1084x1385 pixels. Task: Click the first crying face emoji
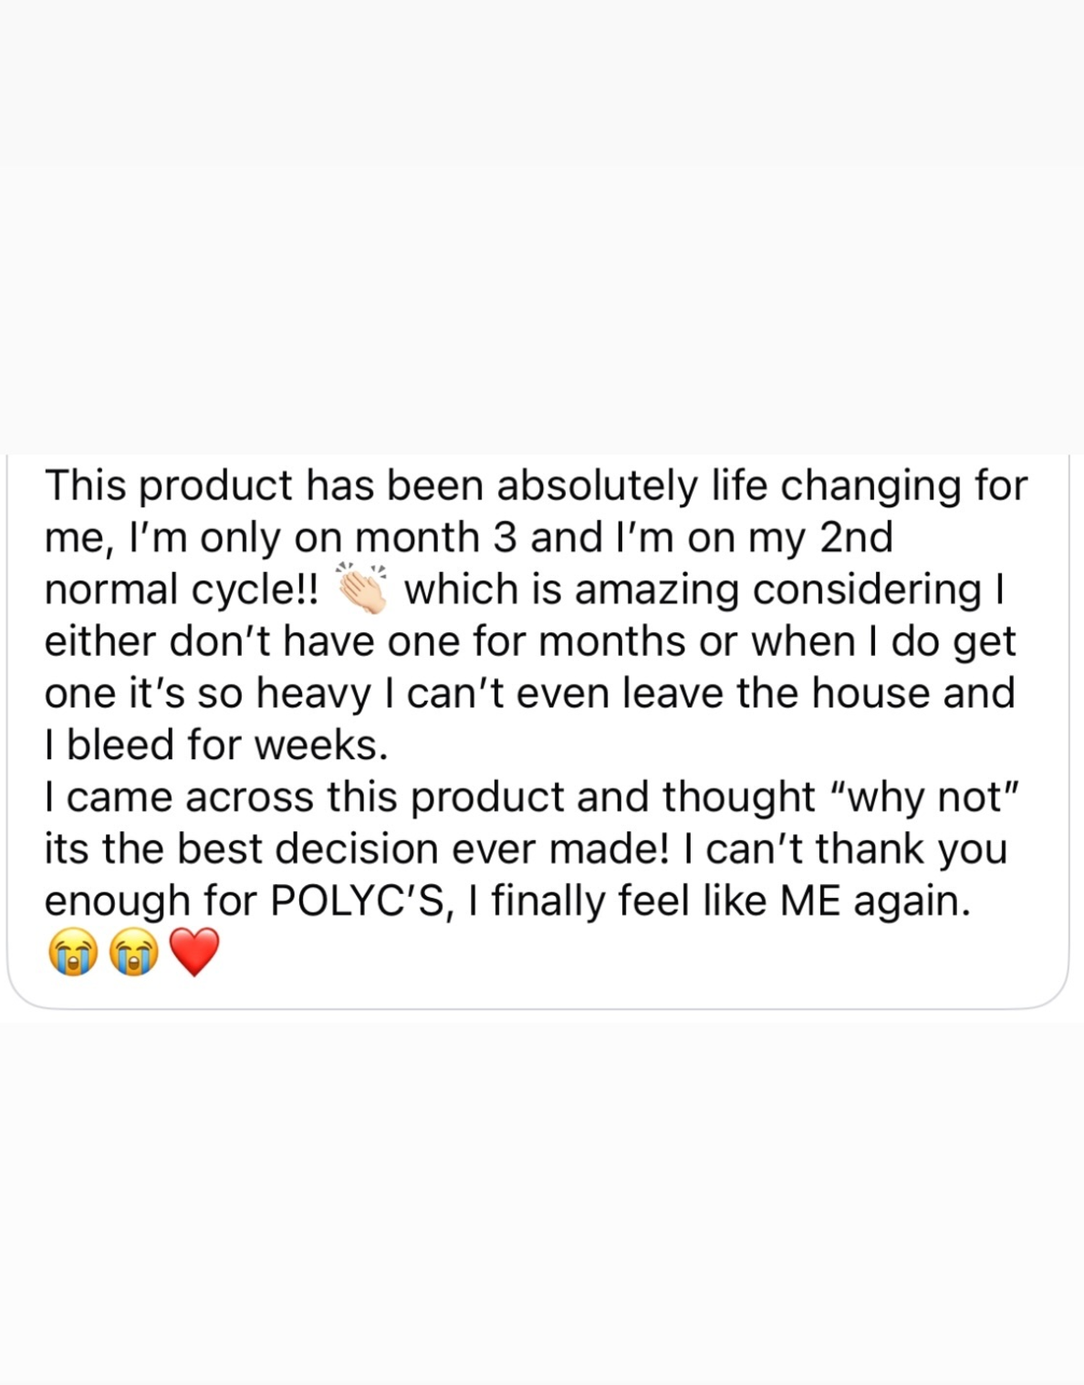coord(70,954)
